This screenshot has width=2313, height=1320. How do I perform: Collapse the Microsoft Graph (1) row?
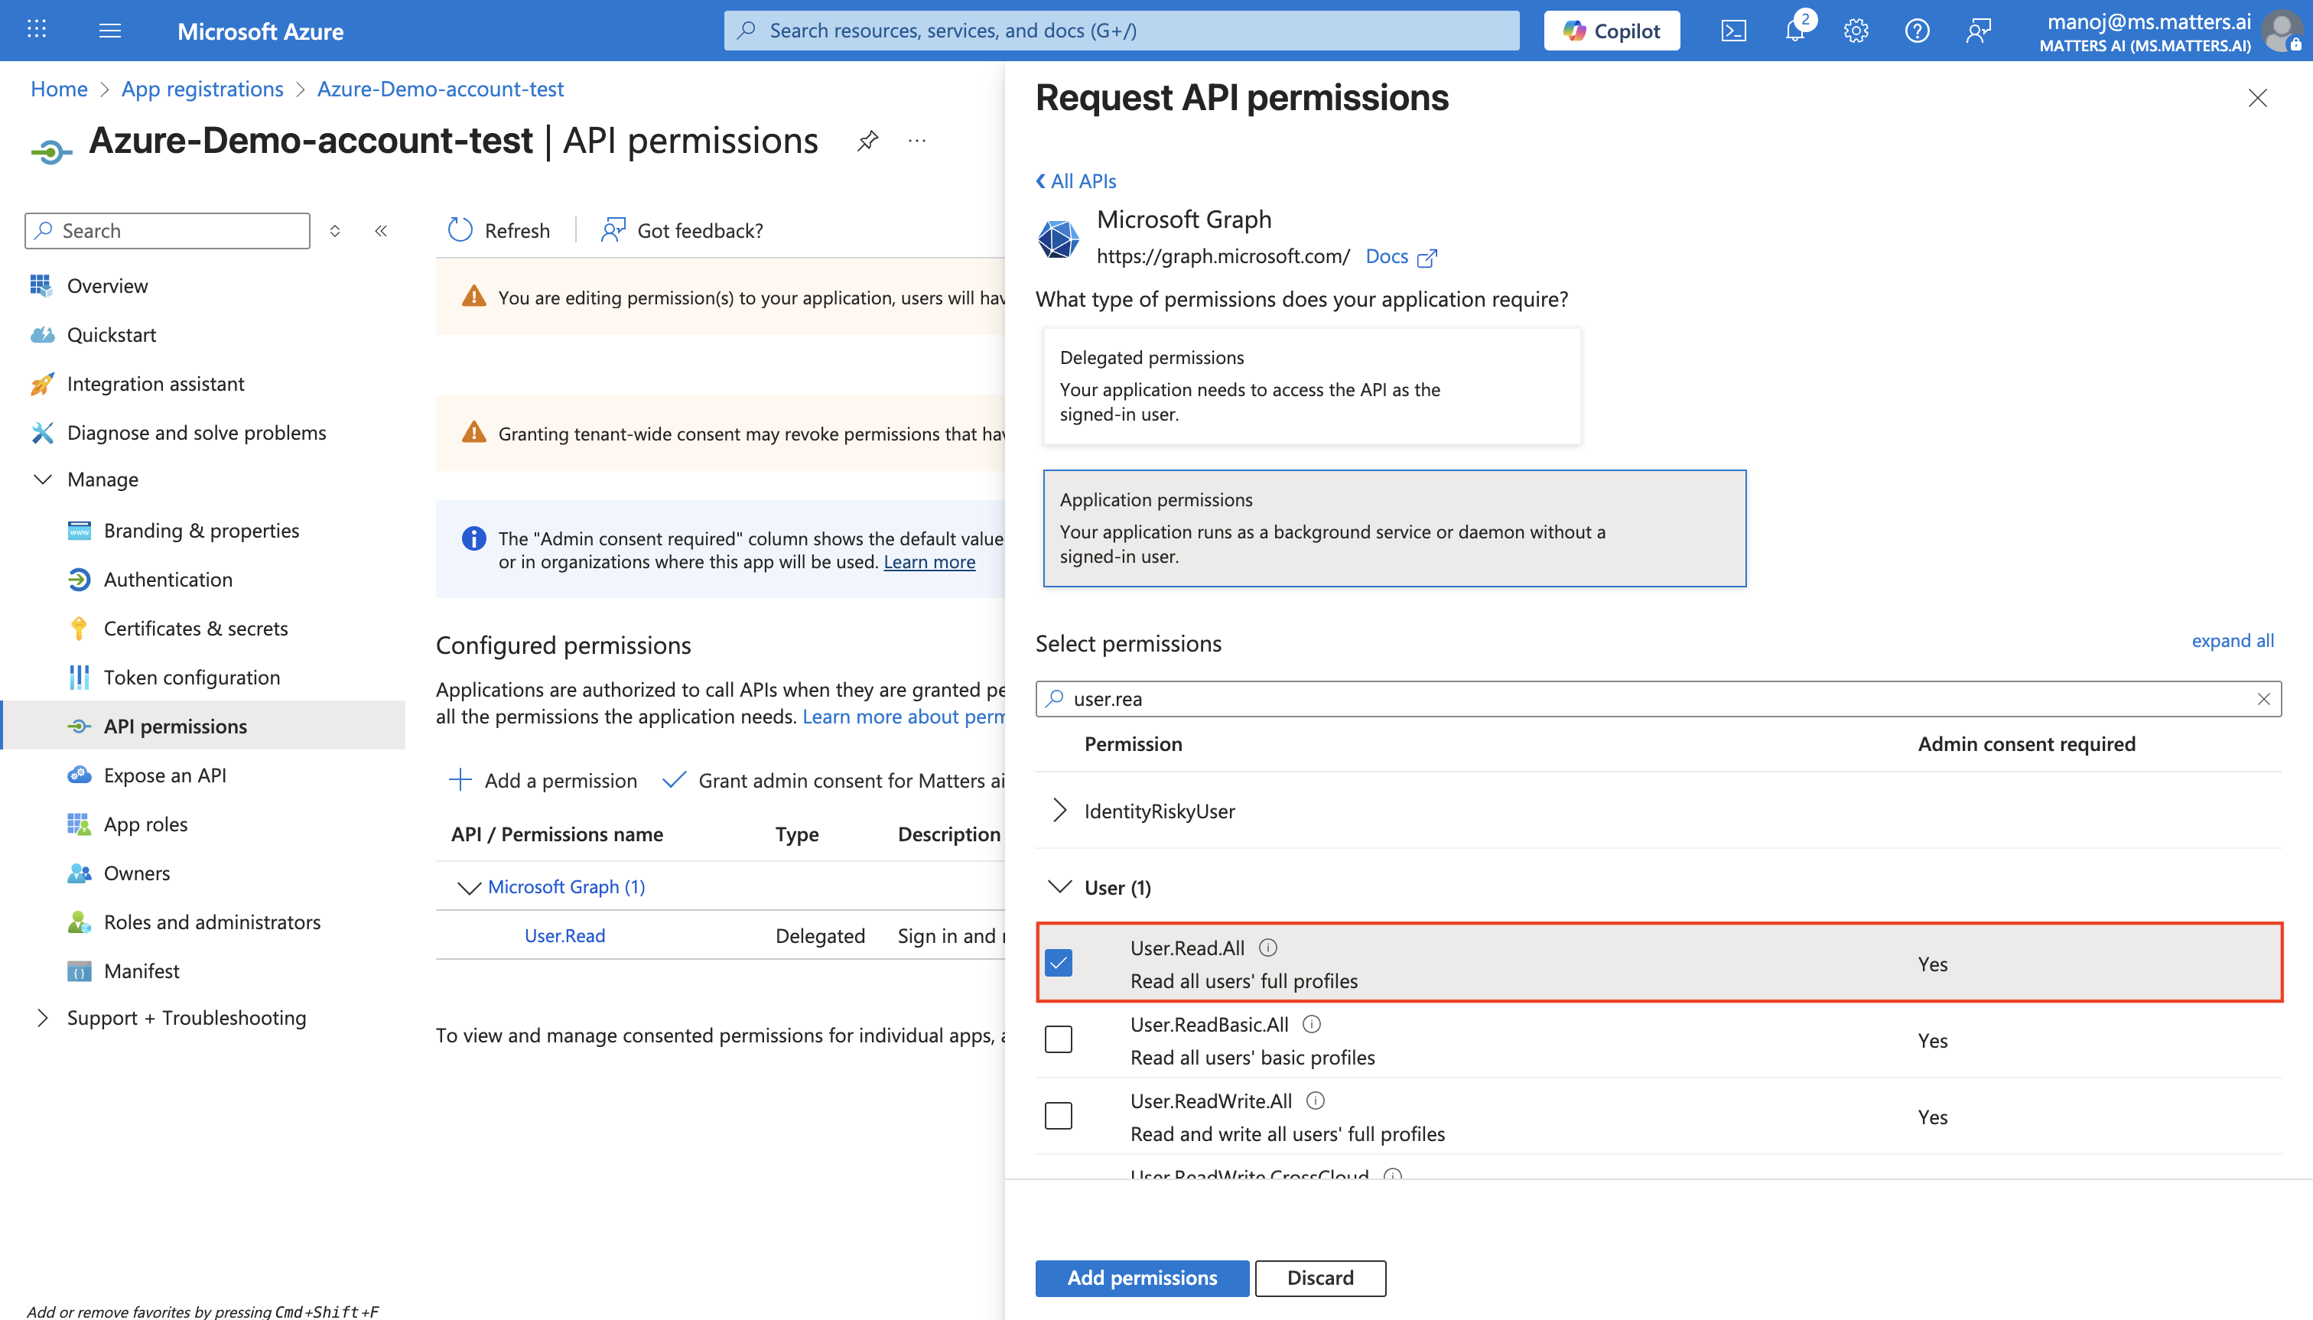click(x=469, y=888)
